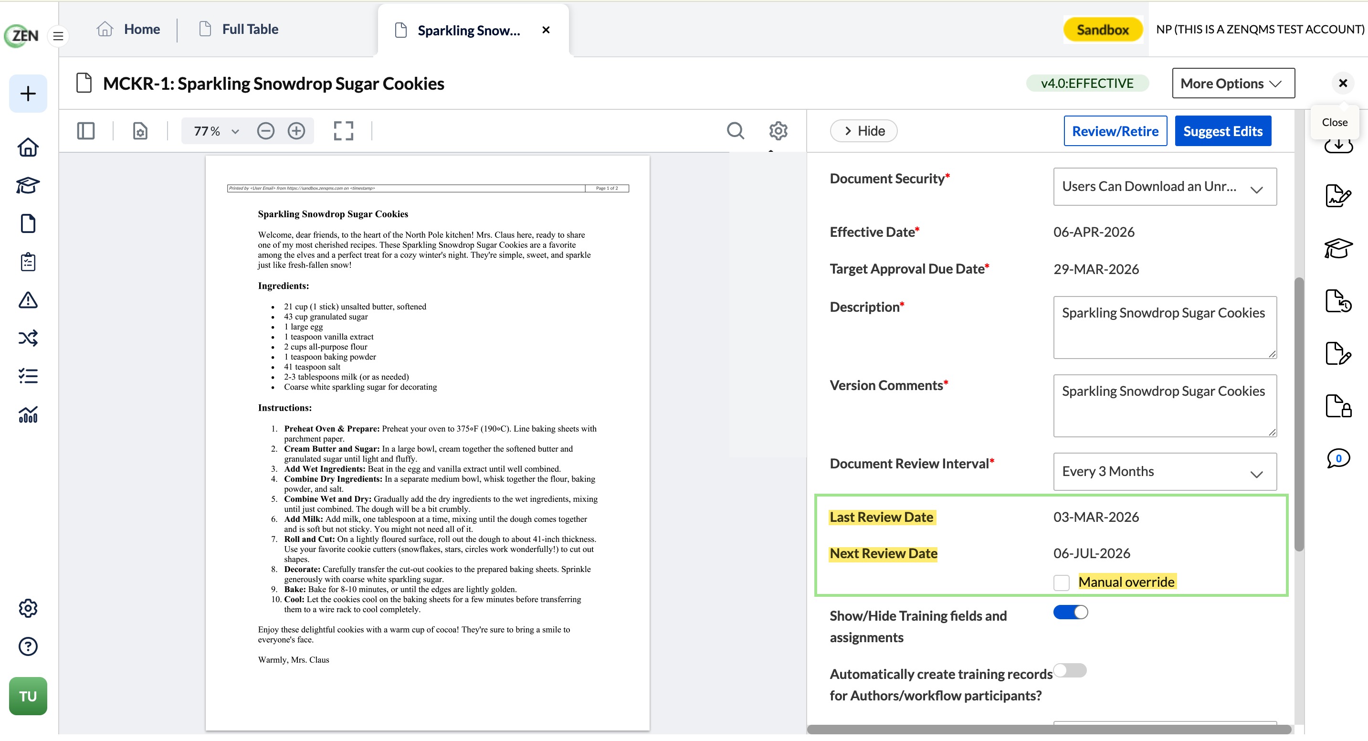Click the Effective Date value 06-APR-2026
Viewport: 1368px width, 741px height.
pyautogui.click(x=1094, y=232)
